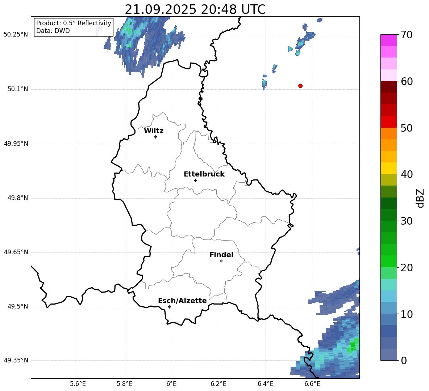
Task: Click the 50 value on colorbar
Action: [407, 128]
